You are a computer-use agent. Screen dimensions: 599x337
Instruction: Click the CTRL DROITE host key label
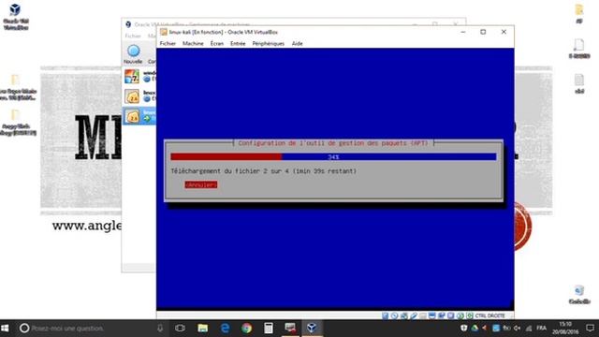click(x=489, y=315)
